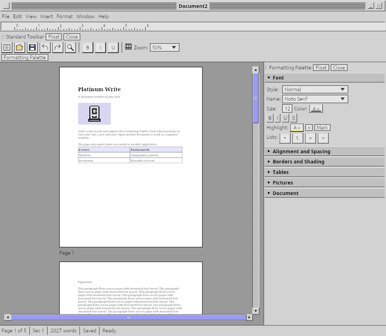Clear highlight with the x button
Screen dimensions: 386x336
(x=309, y=127)
